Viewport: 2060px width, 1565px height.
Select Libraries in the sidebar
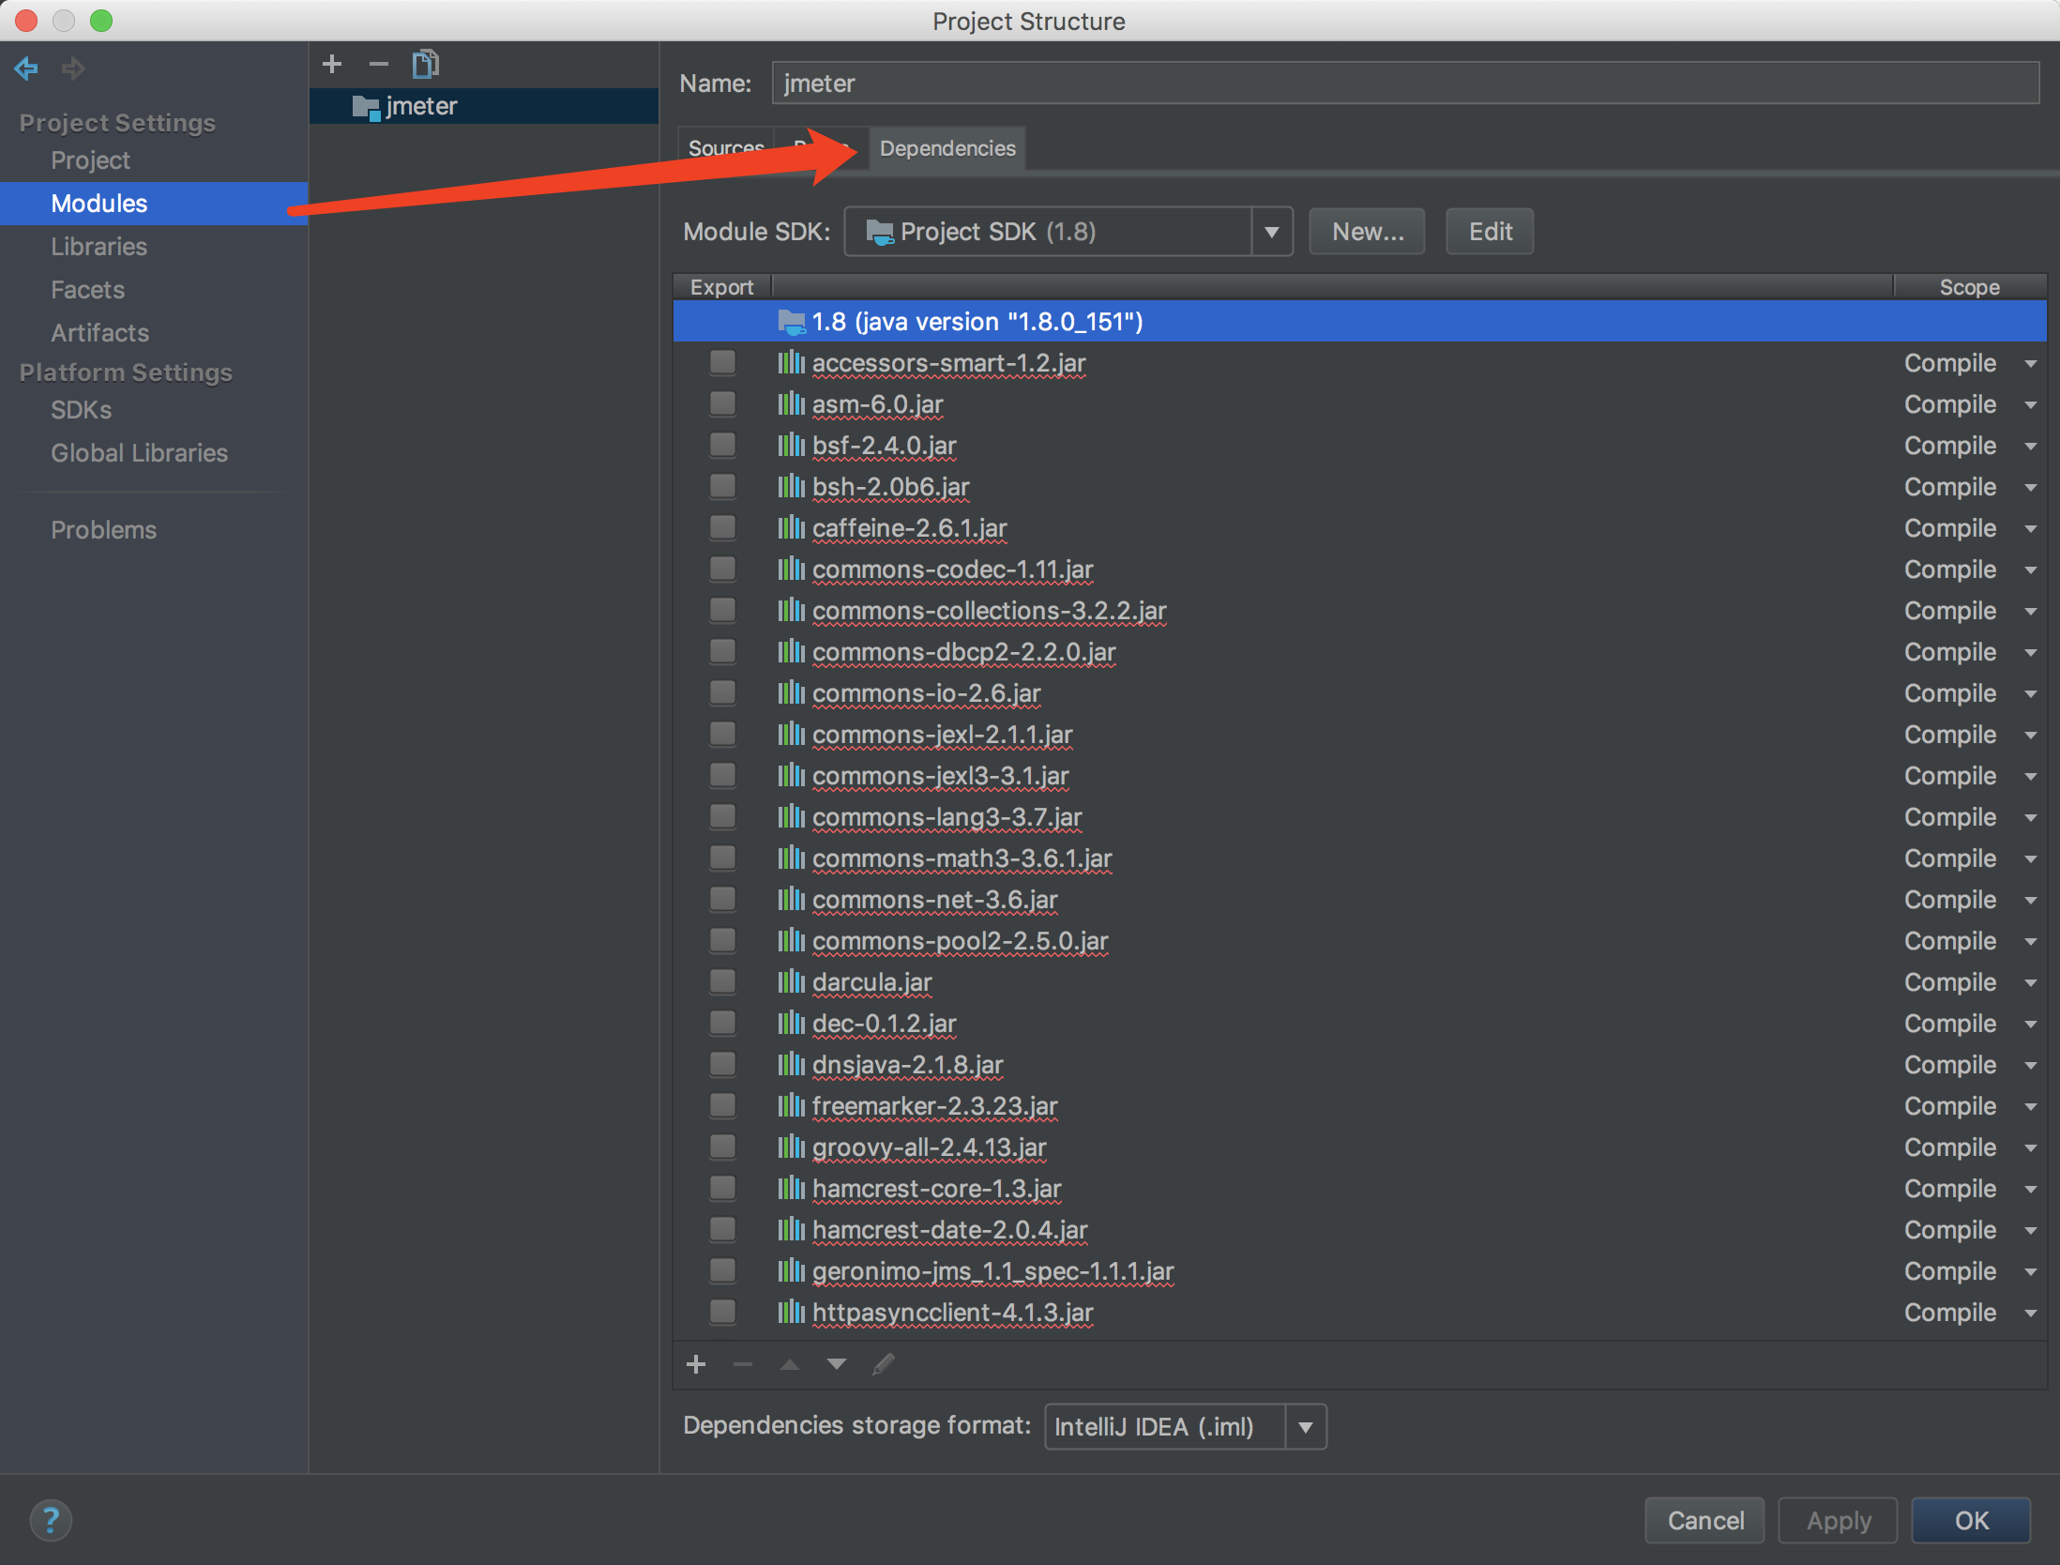[98, 247]
